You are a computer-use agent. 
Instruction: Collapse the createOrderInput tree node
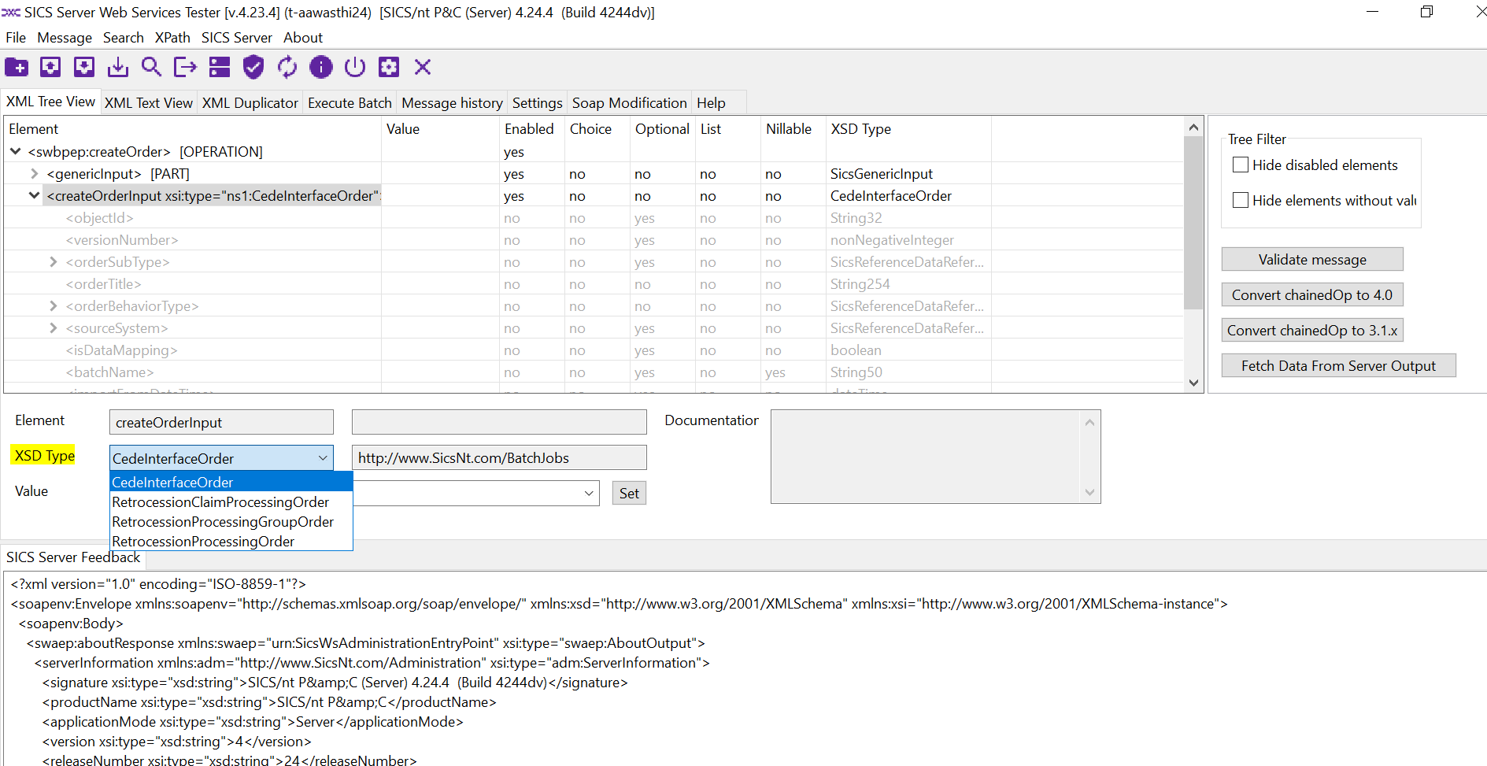(x=34, y=196)
